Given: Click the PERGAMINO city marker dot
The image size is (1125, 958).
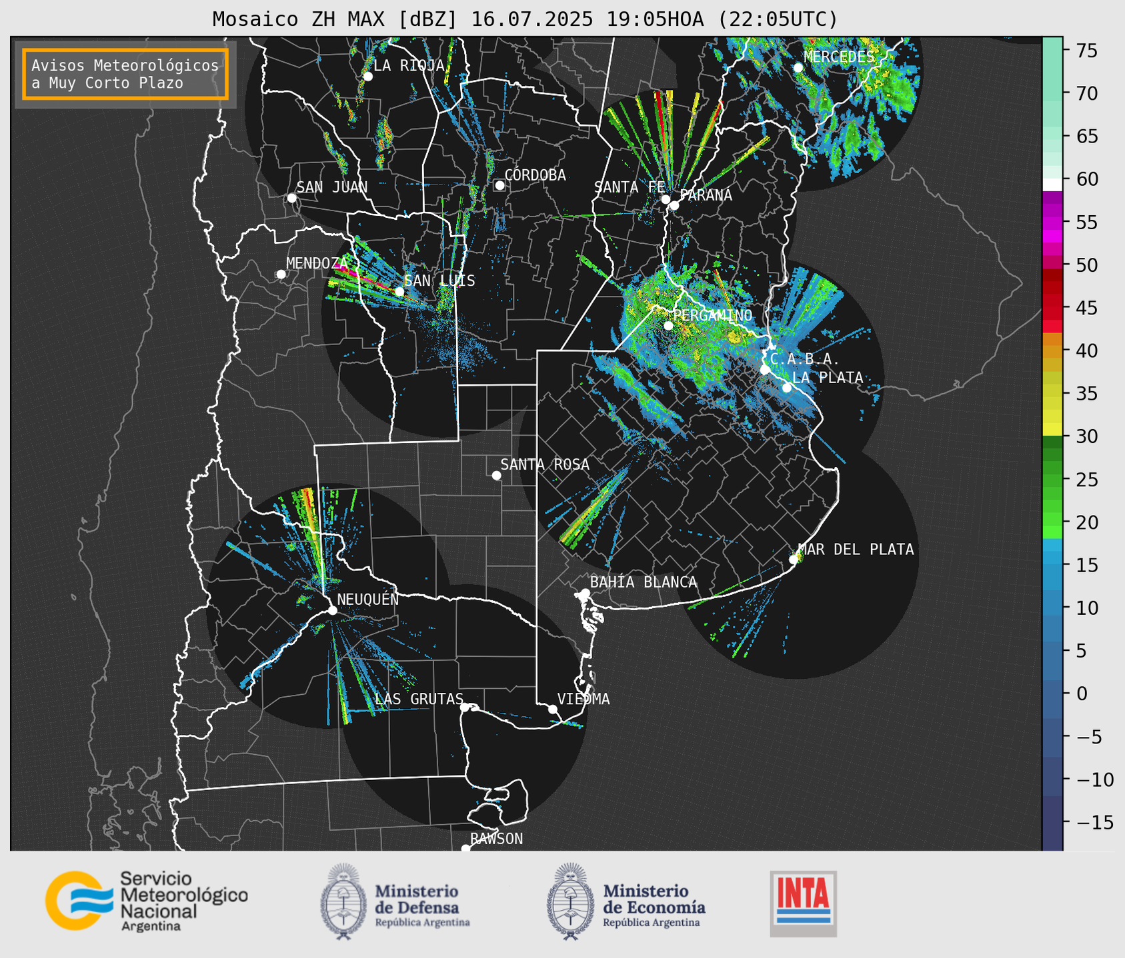Looking at the screenshot, I should coord(668,326).
